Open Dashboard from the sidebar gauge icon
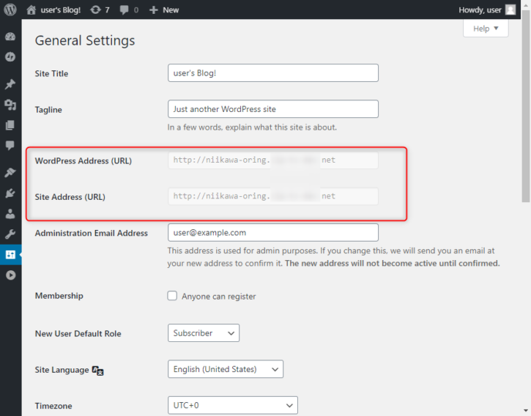This screenshot has width=531, height=416. tap(10, 37)
